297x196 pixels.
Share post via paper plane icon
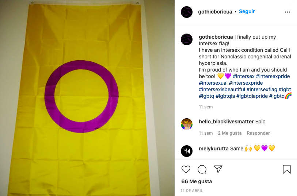click(218, 169)
